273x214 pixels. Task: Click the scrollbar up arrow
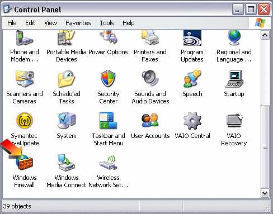265,35
